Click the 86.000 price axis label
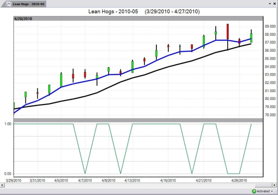The image size is (278, 195). coord(270,50)
